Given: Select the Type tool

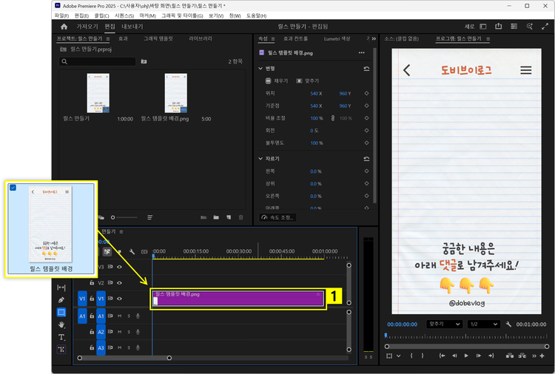Looking at the screenshot, I should click(61, 337).
